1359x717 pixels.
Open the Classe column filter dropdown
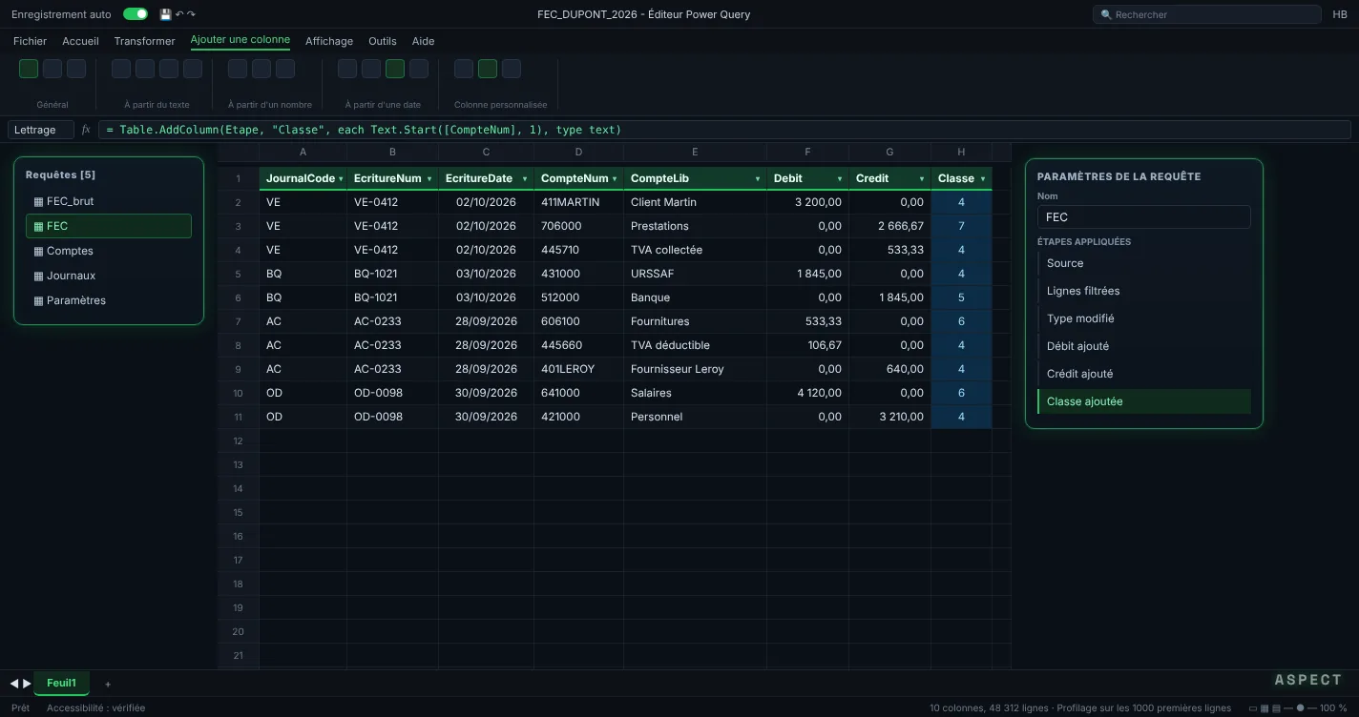[x=983, y=179]
